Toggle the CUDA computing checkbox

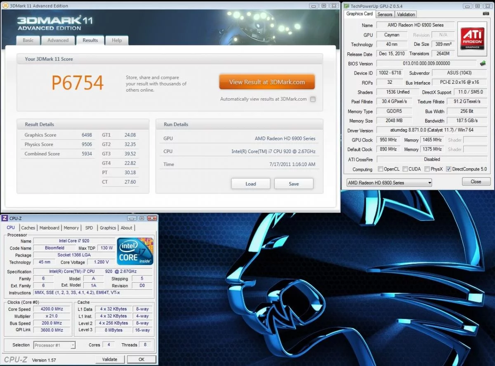click(x=405, y=169)
